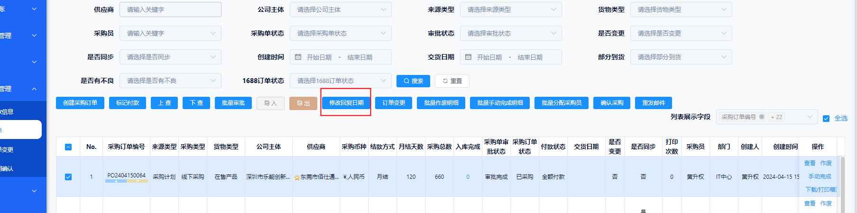Click the 修改回复日期 button
Image resolution: width=857 pixels, height=213 pixels.
click(346, 103)
